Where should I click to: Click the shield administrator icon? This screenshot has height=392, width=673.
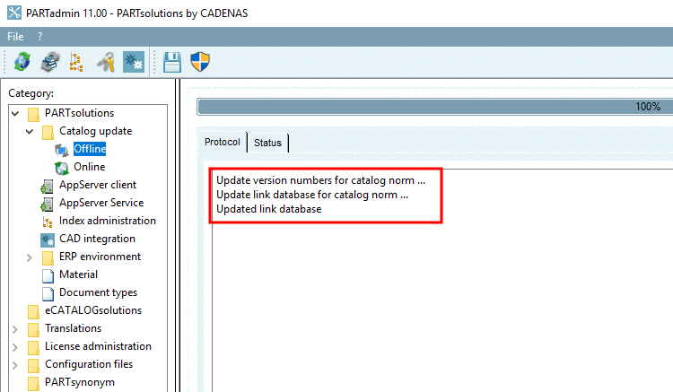[x=200, y=62]
